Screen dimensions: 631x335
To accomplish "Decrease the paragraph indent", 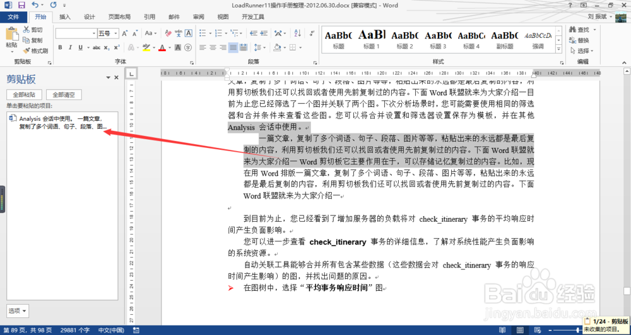I will (254, 33).
